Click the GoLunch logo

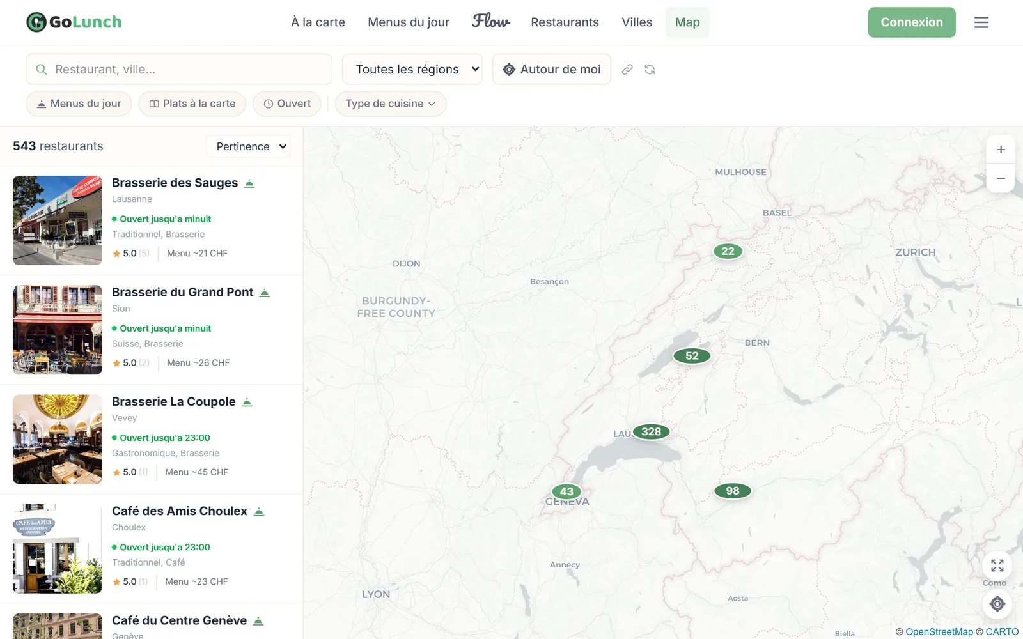(x=74, y=22)
